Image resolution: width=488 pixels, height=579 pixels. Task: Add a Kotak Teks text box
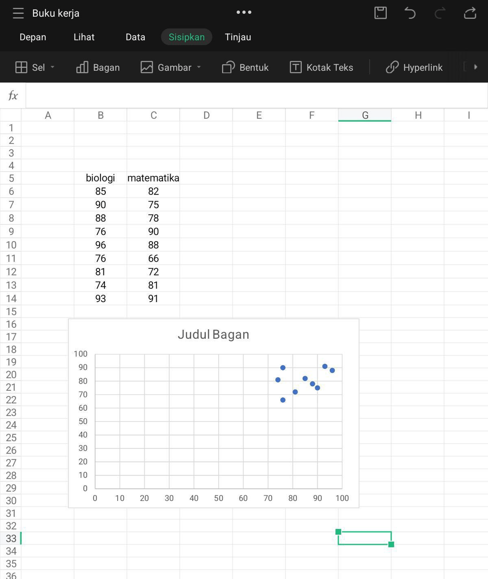[322, 67]
